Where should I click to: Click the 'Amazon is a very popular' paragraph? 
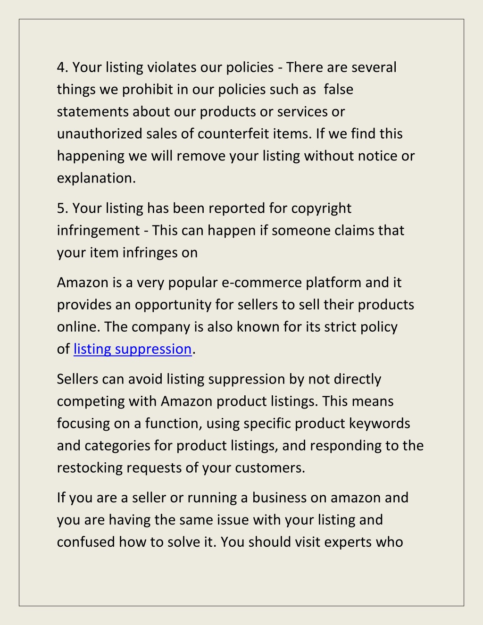(235, 316)
